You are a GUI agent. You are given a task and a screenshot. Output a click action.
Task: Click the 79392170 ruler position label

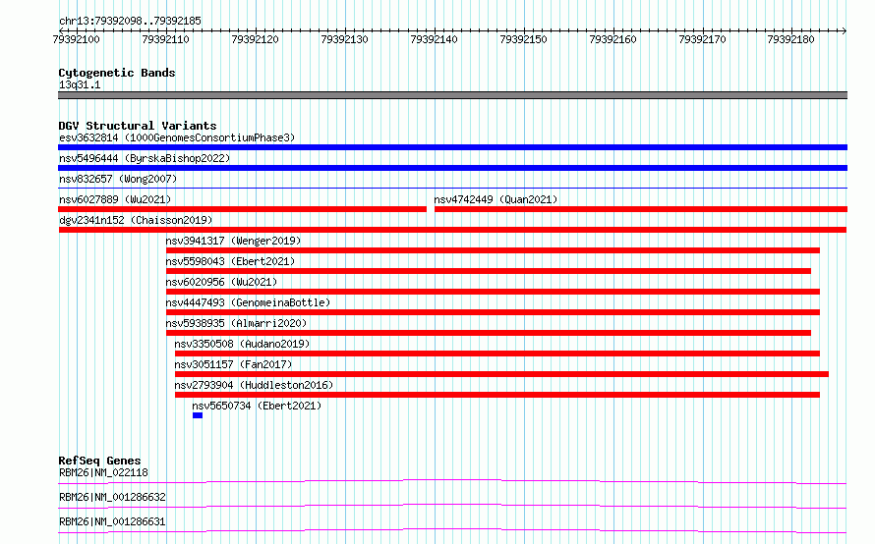[702, 39]
